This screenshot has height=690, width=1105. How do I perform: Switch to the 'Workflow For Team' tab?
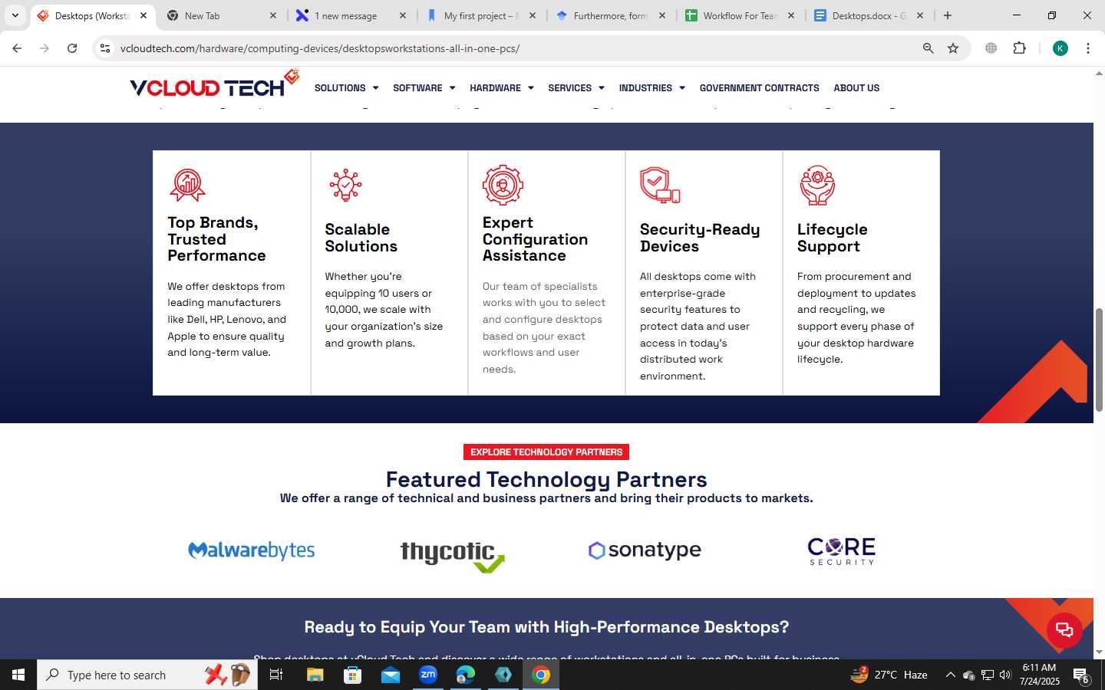pyautogui.click(x=740, y=15)
